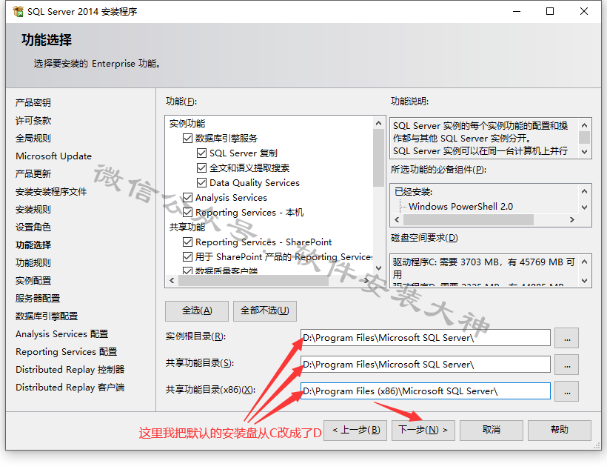This screenshot has height=475, width=607.
Task: Click the prerequisites horizontal scrollbar thumb
Action: pyautogui.click(x=469, y=219)
